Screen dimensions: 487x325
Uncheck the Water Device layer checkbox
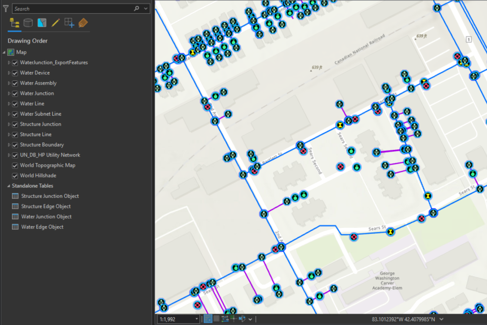coord(15,73)
